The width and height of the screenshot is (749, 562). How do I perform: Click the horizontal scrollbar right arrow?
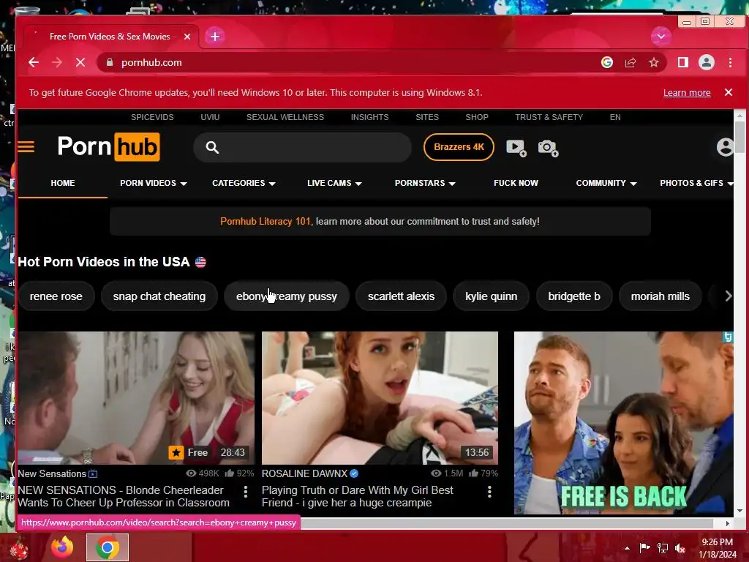click(x=728, y=523)
